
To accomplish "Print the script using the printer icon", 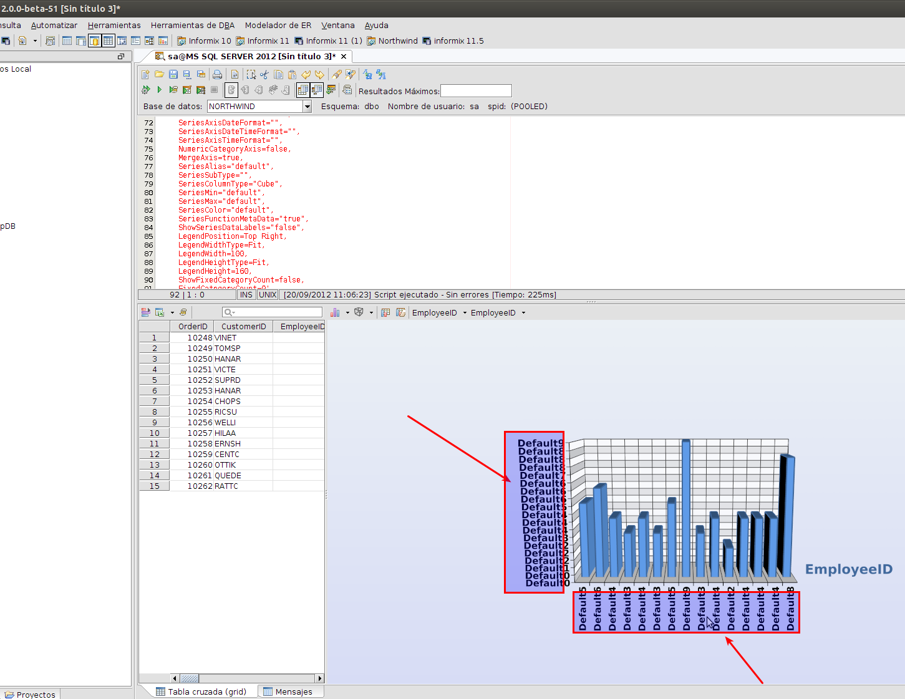I will (x=217, y=75).
